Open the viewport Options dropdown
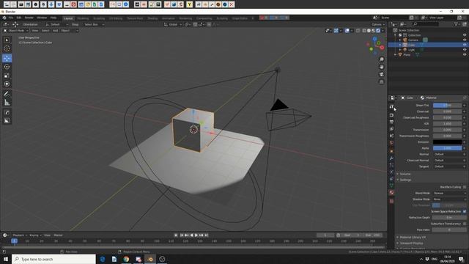 377,24
